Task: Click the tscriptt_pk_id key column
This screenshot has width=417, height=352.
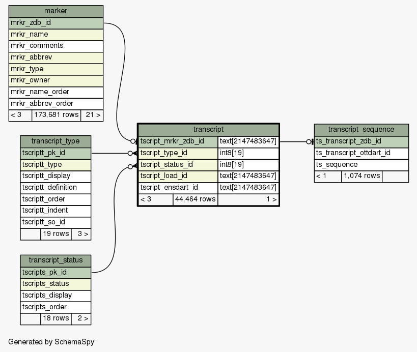Action: (x=55, y=153)
